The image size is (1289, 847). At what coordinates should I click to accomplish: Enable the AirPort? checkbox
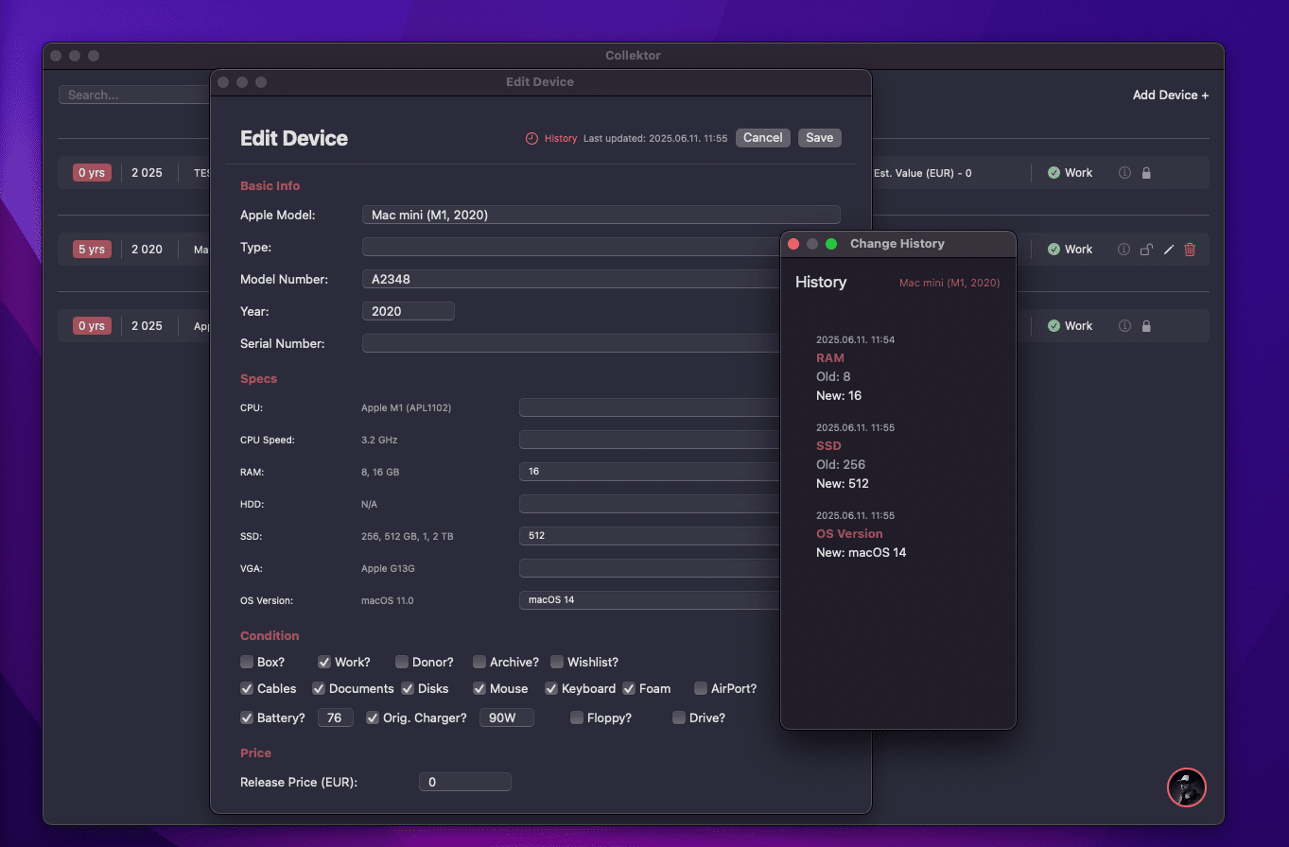pos(701,688)
